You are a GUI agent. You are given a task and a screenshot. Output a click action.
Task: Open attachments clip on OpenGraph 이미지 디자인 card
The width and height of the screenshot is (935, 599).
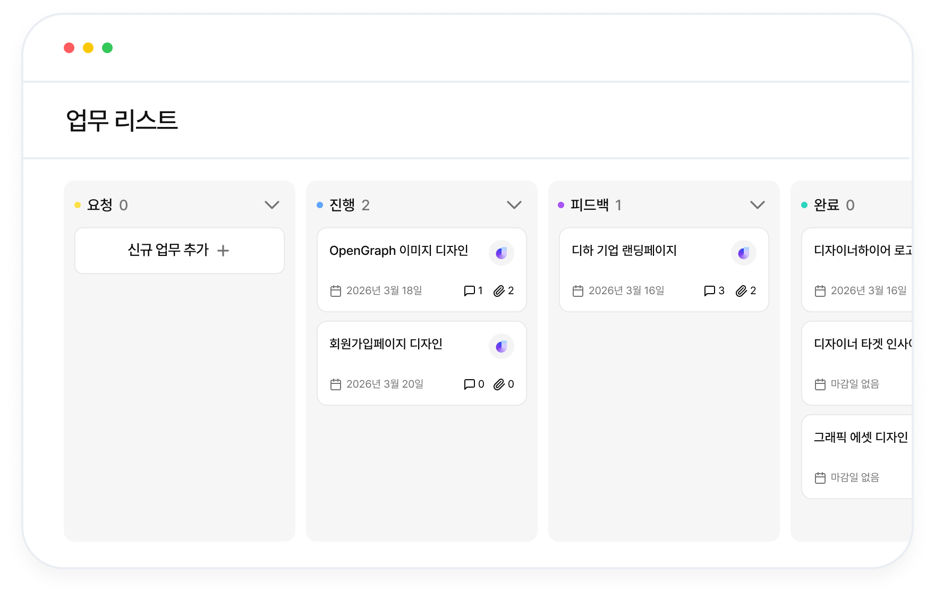pyautogui.click(x=499, y=290)
